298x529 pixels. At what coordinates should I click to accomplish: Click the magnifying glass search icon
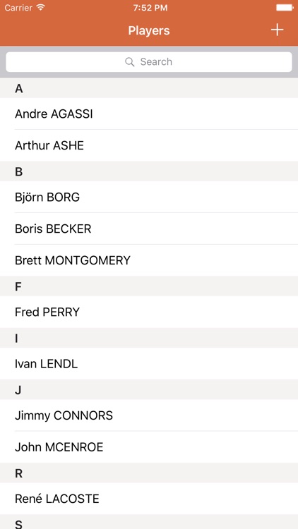point(130,62)
